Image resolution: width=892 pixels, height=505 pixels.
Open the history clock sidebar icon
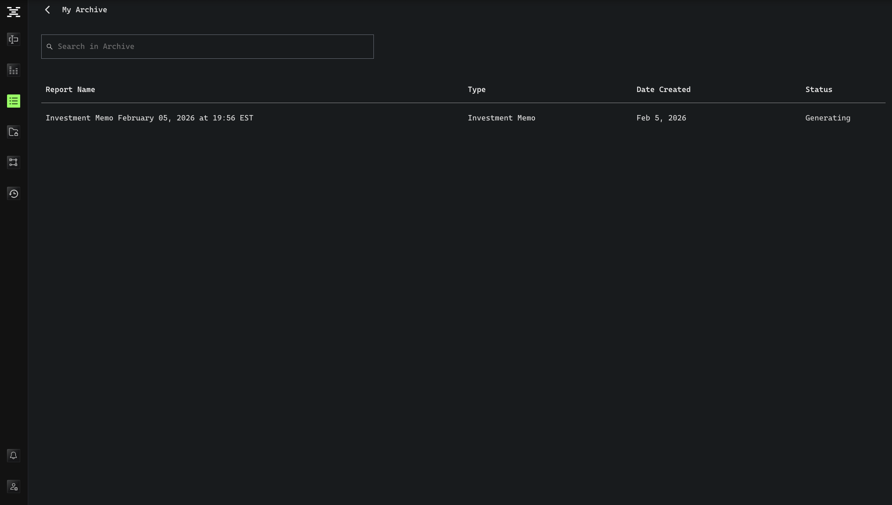[13, 194]
